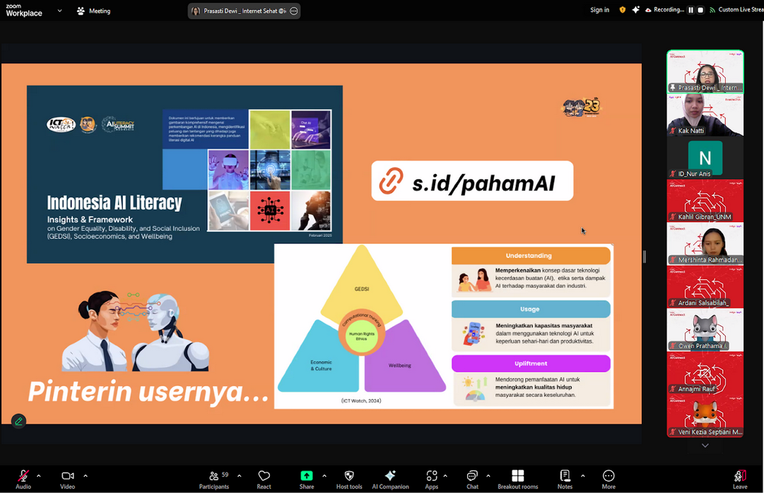The height and width of the screenshot is (493, 764).
Task: Unmute microphone via Audio icon
Action: (x=23, y=476)
